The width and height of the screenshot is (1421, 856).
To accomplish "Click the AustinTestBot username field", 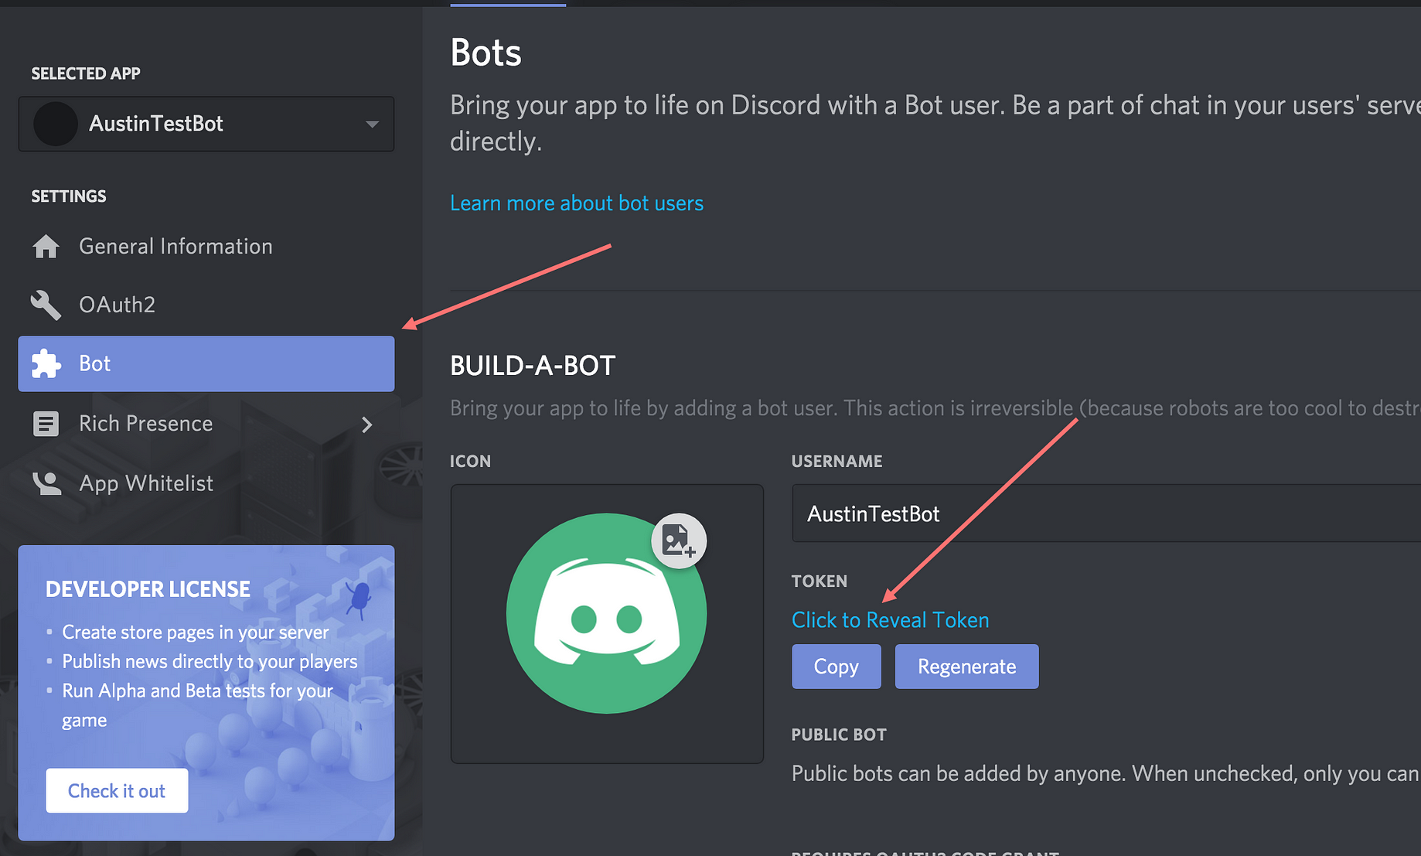I will click(x=1106, y=513).
